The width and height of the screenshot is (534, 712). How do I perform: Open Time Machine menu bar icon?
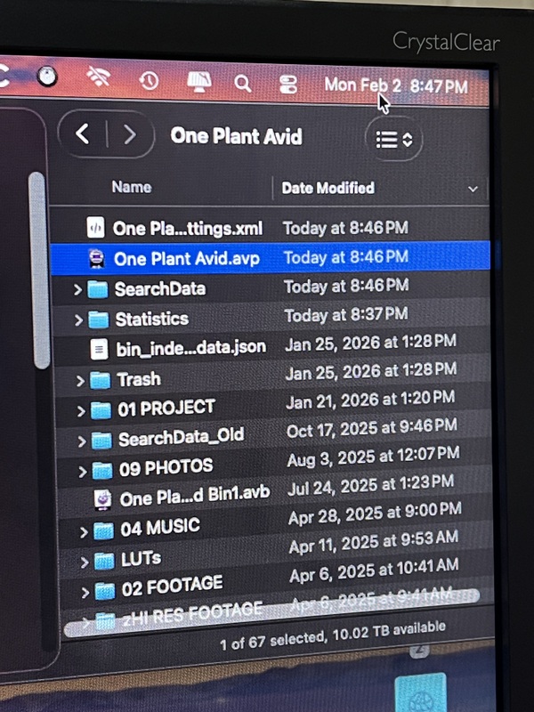tap(150, 82)
